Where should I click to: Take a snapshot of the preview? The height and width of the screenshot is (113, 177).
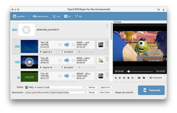coord(139,78)
